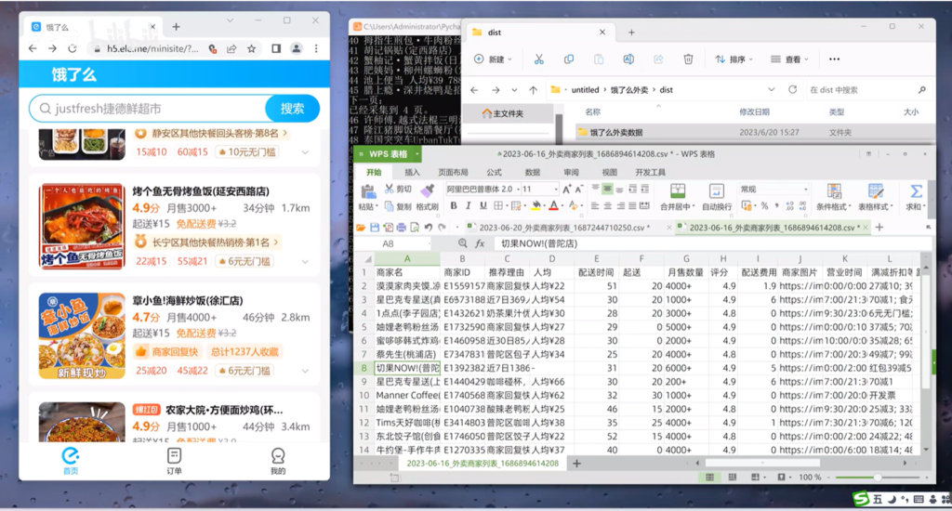The width and height of the screenshot is (952, 511).
Task: Cut selected item in File Explorer
Action: point(538,59)
